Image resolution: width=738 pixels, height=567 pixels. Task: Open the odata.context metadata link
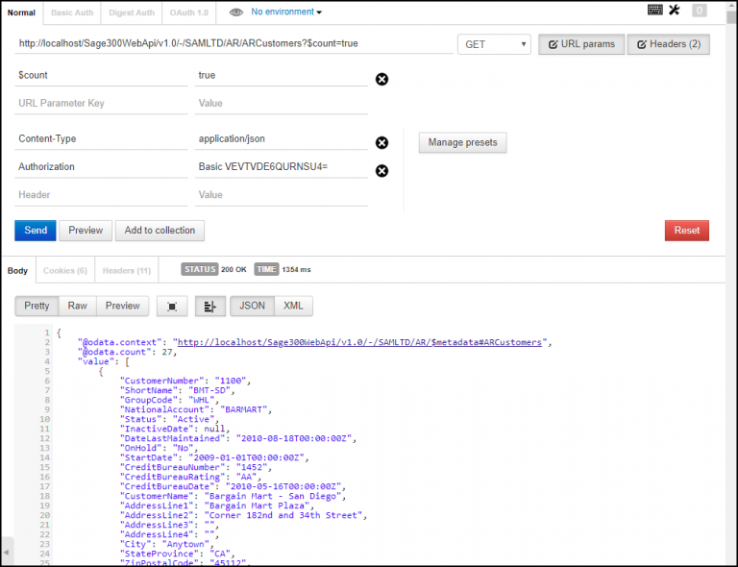(x=359, y=342)
